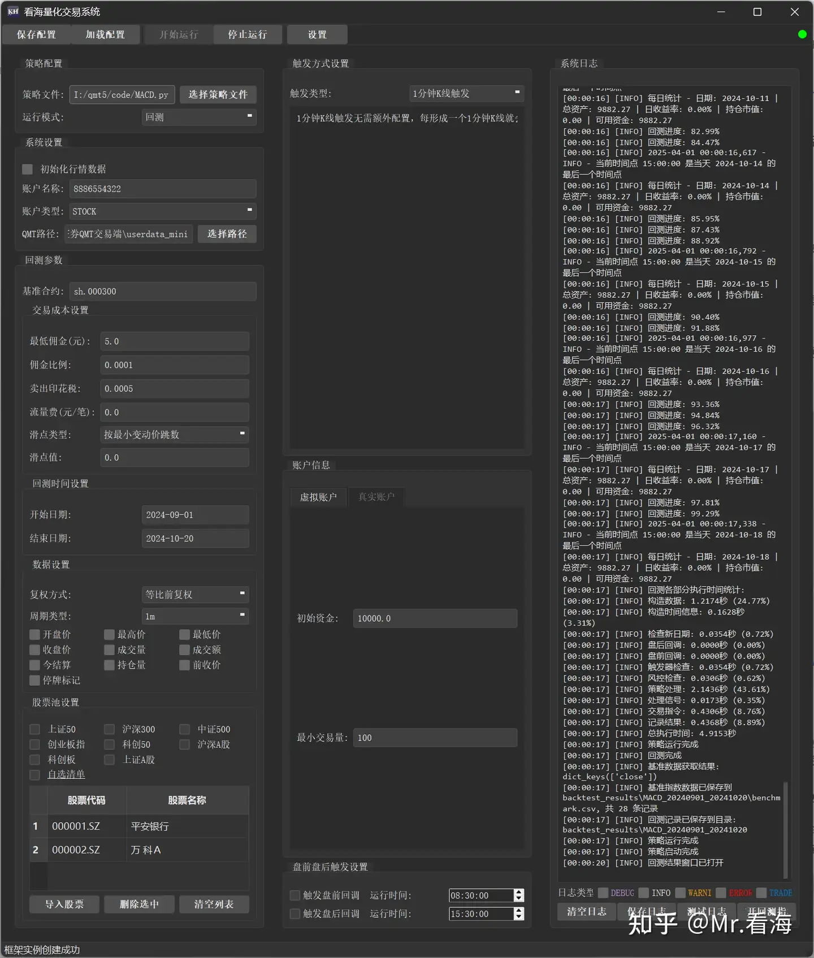Open 设置 from the toolbar
The height and width of the screenshot is (958, 814).
(x=317, y=34)
